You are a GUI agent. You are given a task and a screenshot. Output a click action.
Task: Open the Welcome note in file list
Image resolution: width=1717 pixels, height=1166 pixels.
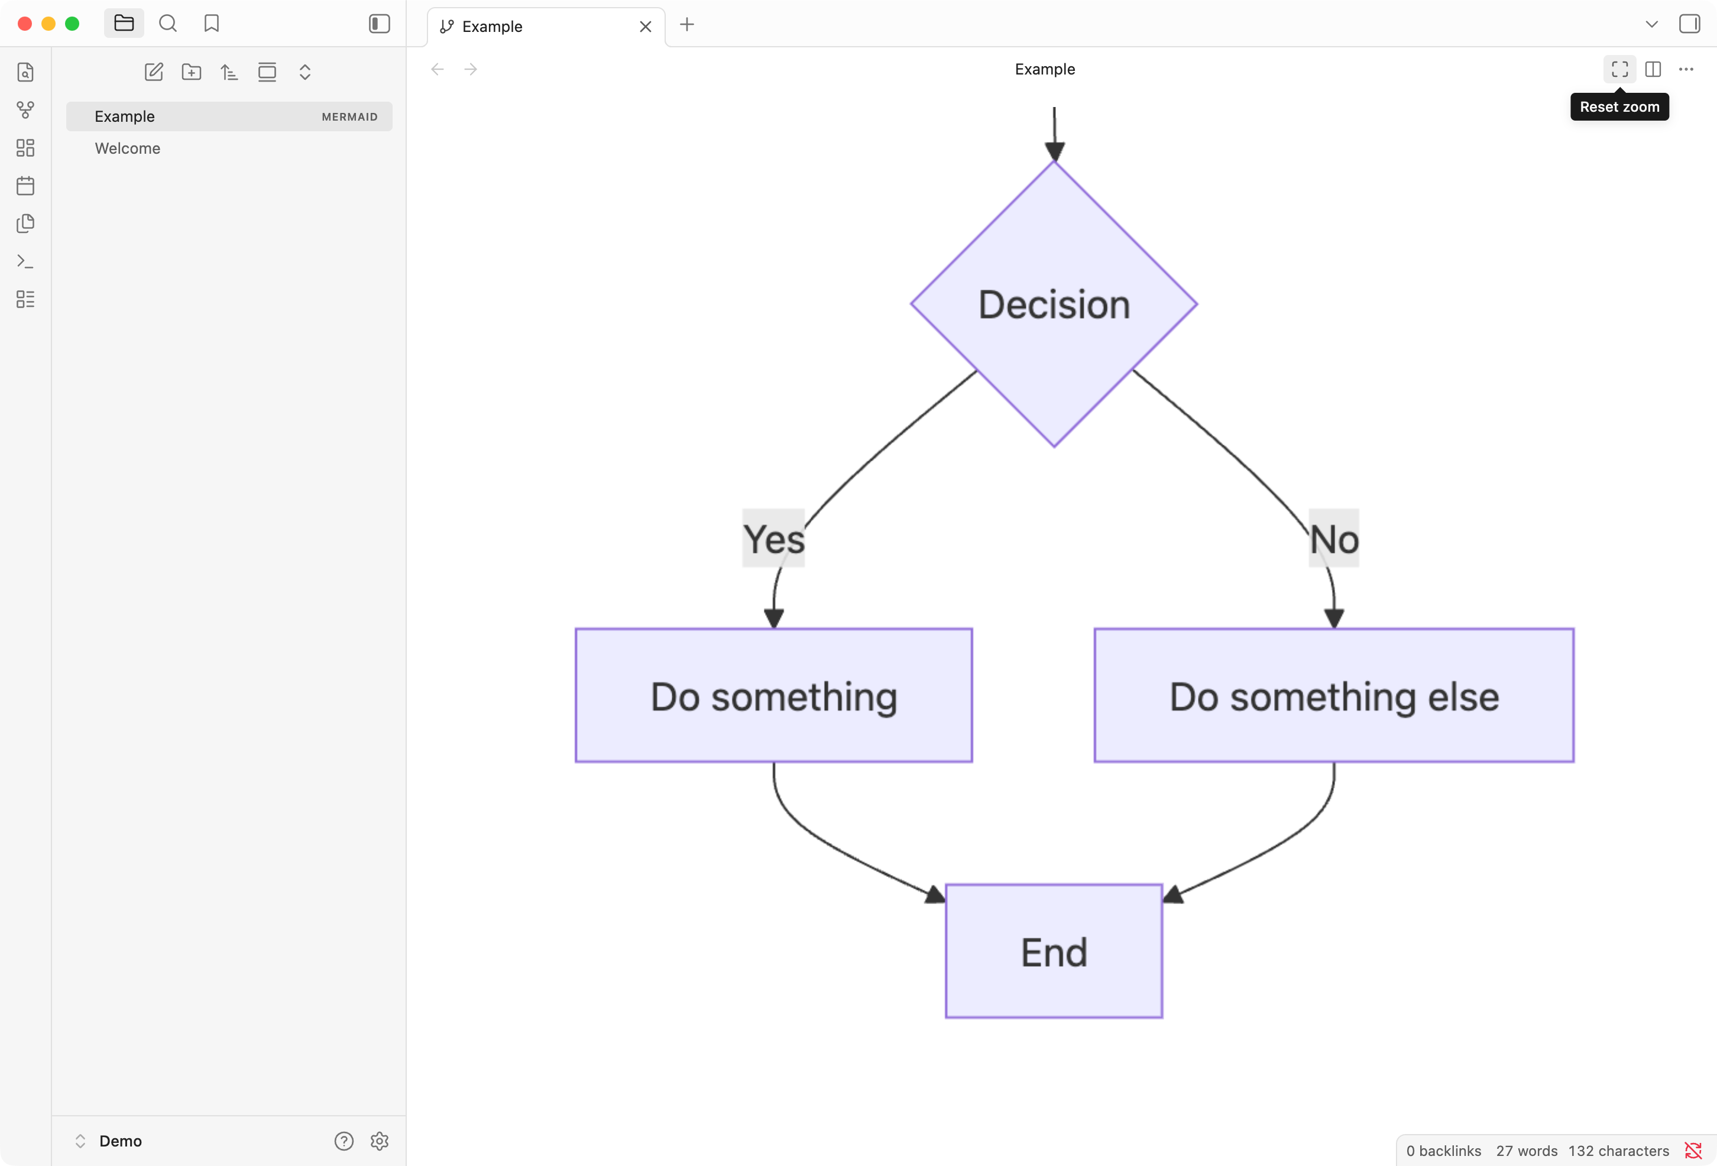pos(127,148)
